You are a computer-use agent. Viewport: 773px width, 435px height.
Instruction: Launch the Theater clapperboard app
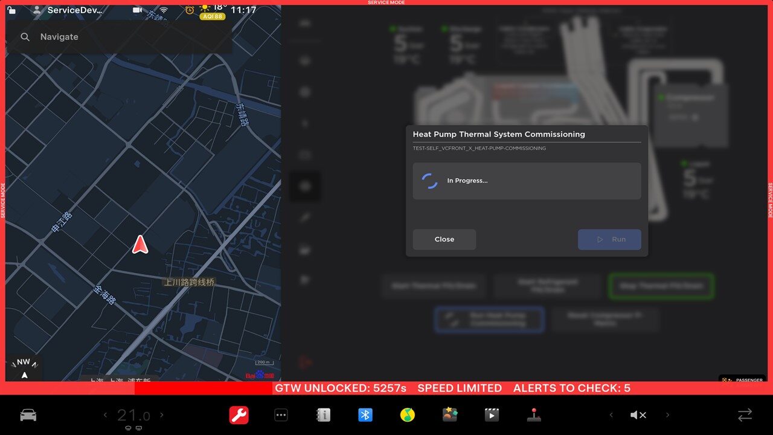click(x=492, y=415)
